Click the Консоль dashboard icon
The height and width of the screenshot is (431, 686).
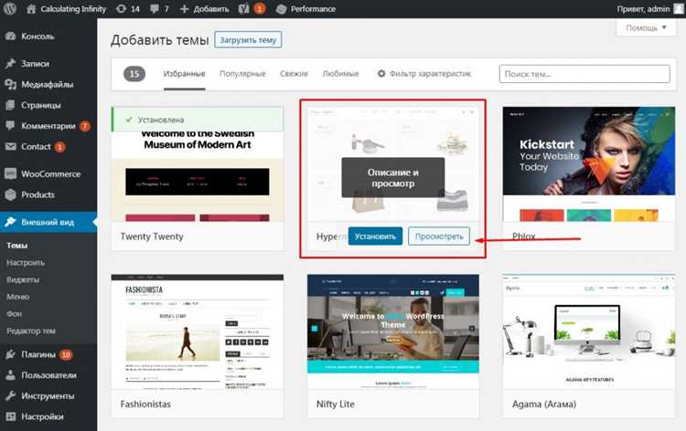(x=10, y=37)
